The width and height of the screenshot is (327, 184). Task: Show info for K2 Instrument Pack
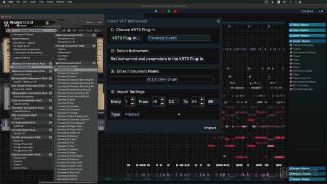click(x=51, y=123)
